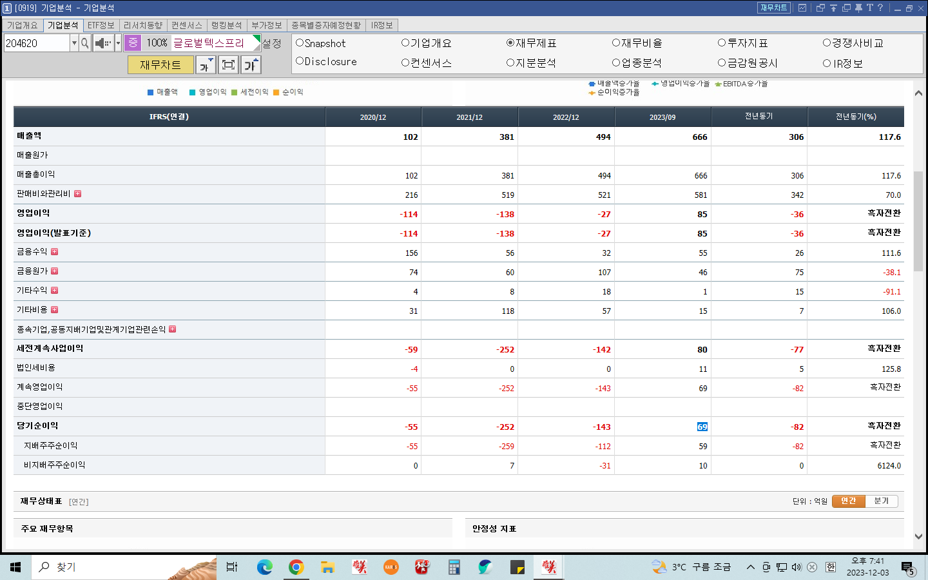Select the 금감원공시 radio button
Viewport: 928px width, 580px height.
(x=722, y=63)
